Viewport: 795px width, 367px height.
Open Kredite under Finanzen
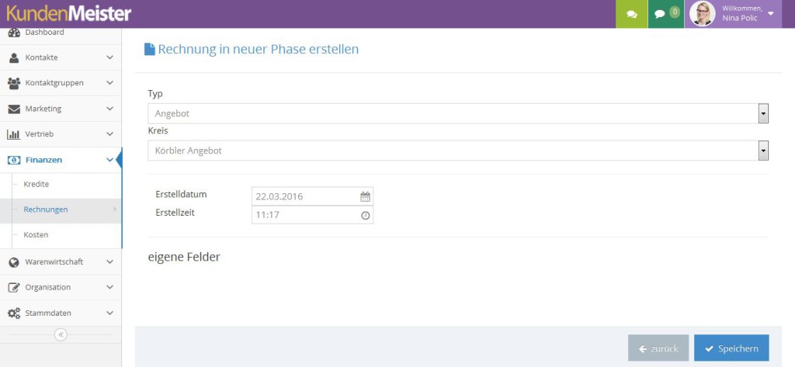click(x=36, y=184)
